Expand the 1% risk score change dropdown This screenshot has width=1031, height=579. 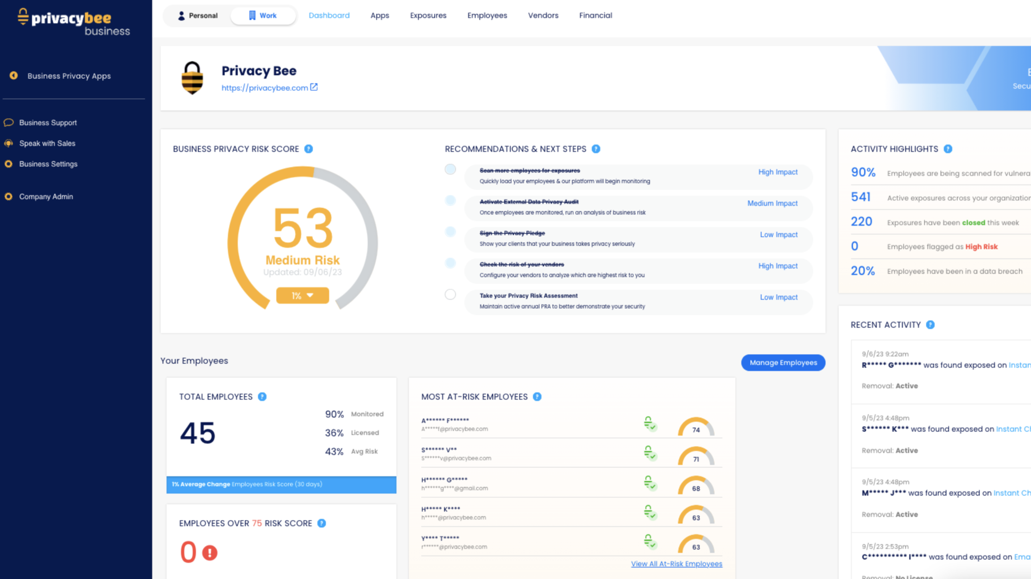(302, 295)
